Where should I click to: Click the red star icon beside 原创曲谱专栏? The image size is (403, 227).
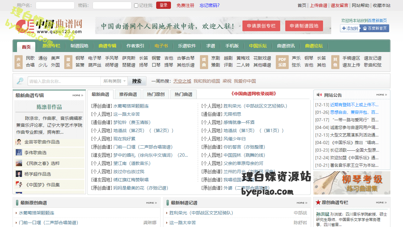[x=318, y=202]
